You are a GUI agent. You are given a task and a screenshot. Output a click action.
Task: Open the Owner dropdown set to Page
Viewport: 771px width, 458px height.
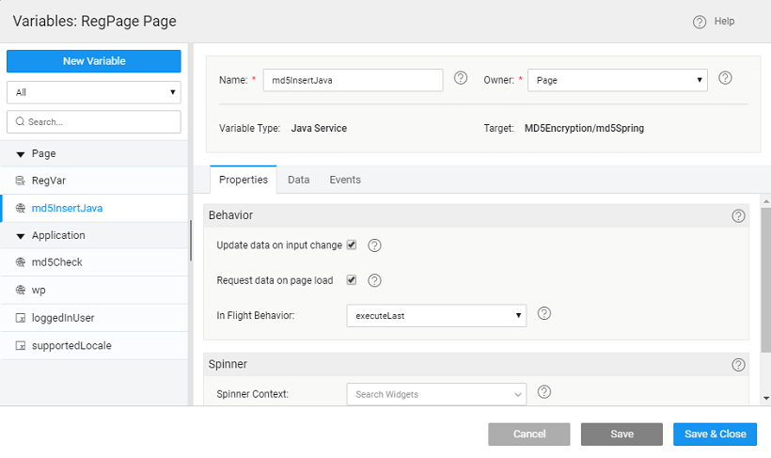[617, 80]
